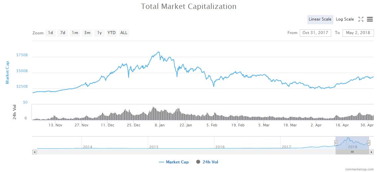Viewport: 377px width, 172px height.
Task: Grab the right navigator range handle
Action: coord(369,143)
